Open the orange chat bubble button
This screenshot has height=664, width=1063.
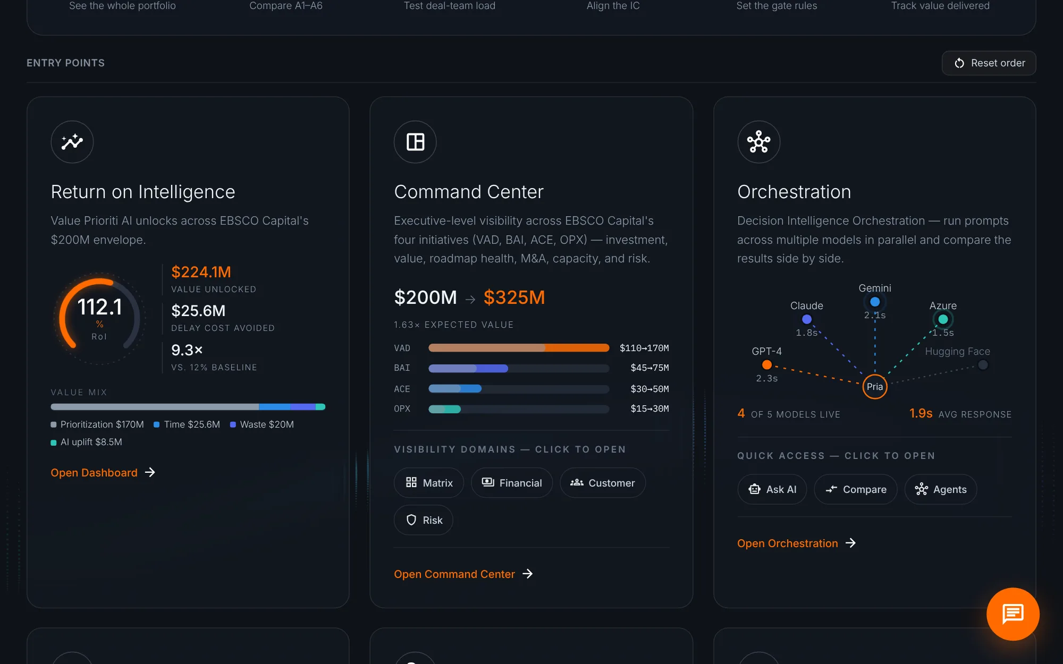(x=1013, y=614)
